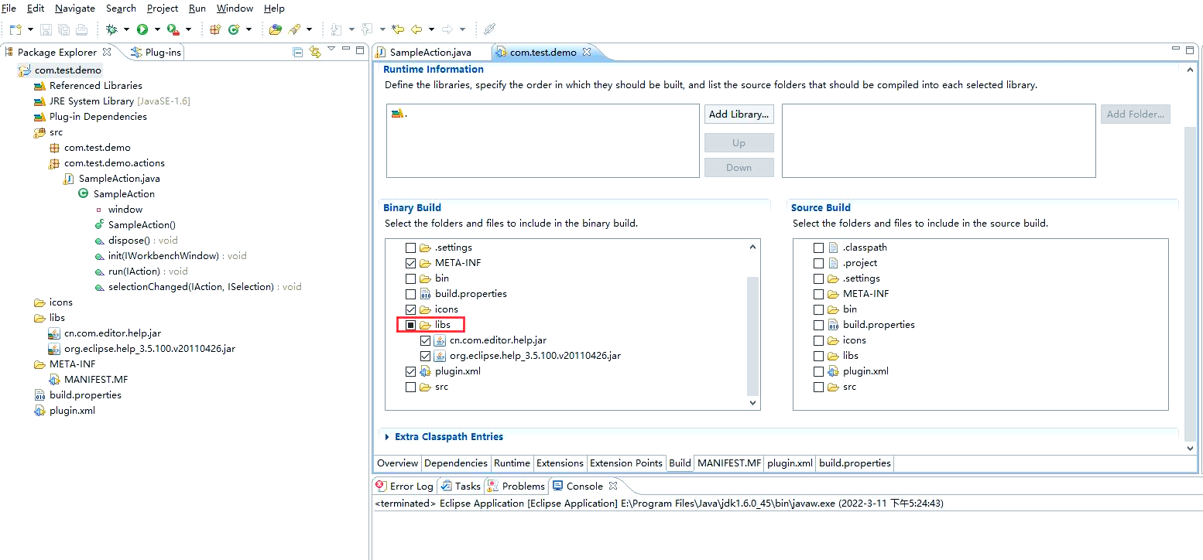
Task: Open the New wizard dropdown arrow
Action: 30,29
